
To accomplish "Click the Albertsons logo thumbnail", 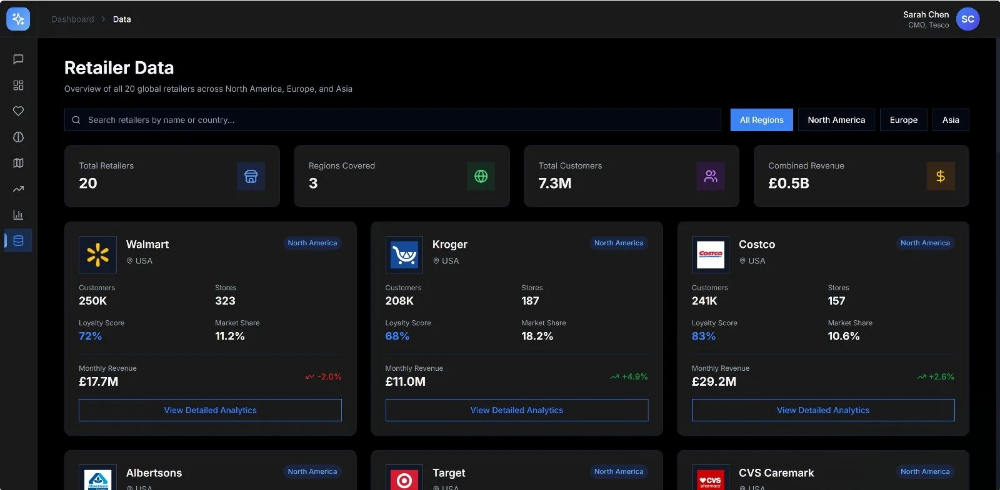I will 97,478.
